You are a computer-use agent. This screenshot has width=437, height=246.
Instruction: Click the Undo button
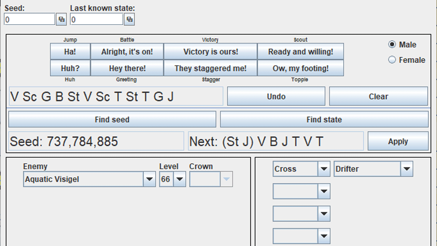click(276, 96)
